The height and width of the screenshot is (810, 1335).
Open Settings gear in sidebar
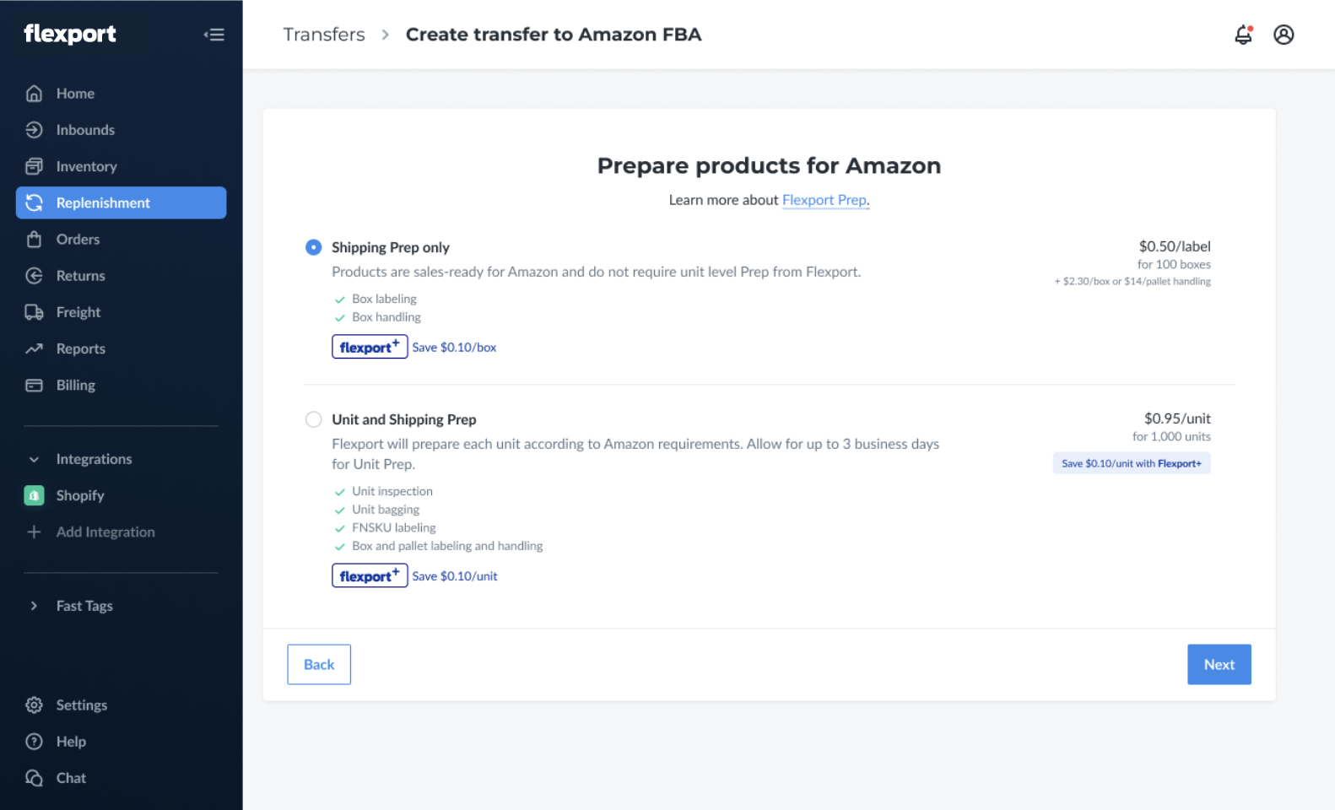pyautogui.click(x=34, y=705)
